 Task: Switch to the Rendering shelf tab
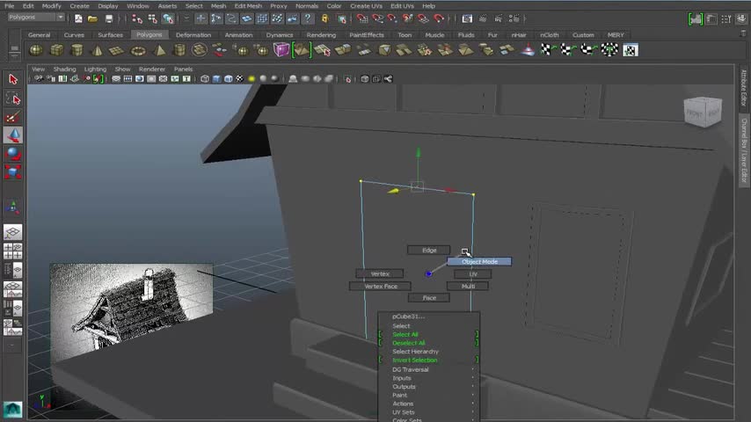coord(321,35)
